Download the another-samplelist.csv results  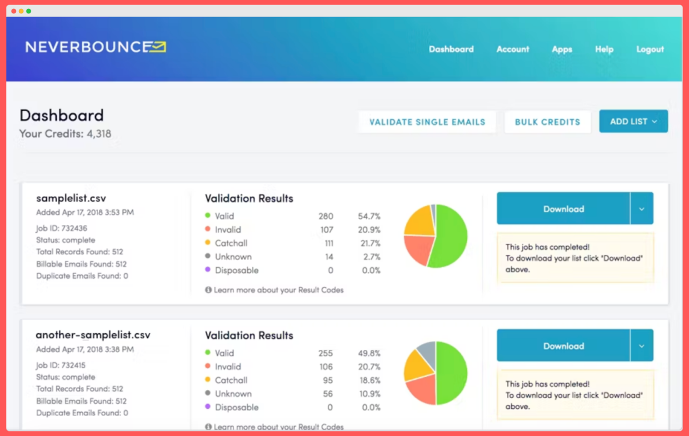[563, 345]
